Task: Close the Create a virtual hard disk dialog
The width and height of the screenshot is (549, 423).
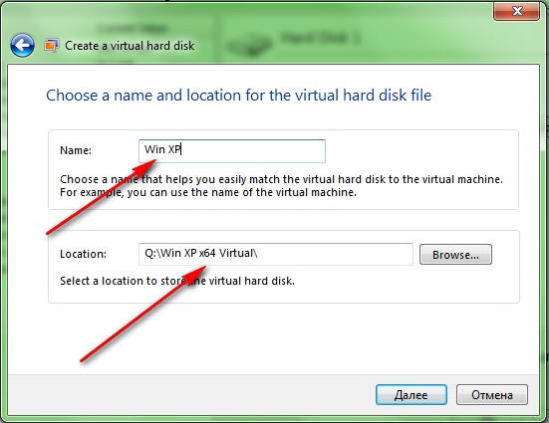Action: (516, 11)
